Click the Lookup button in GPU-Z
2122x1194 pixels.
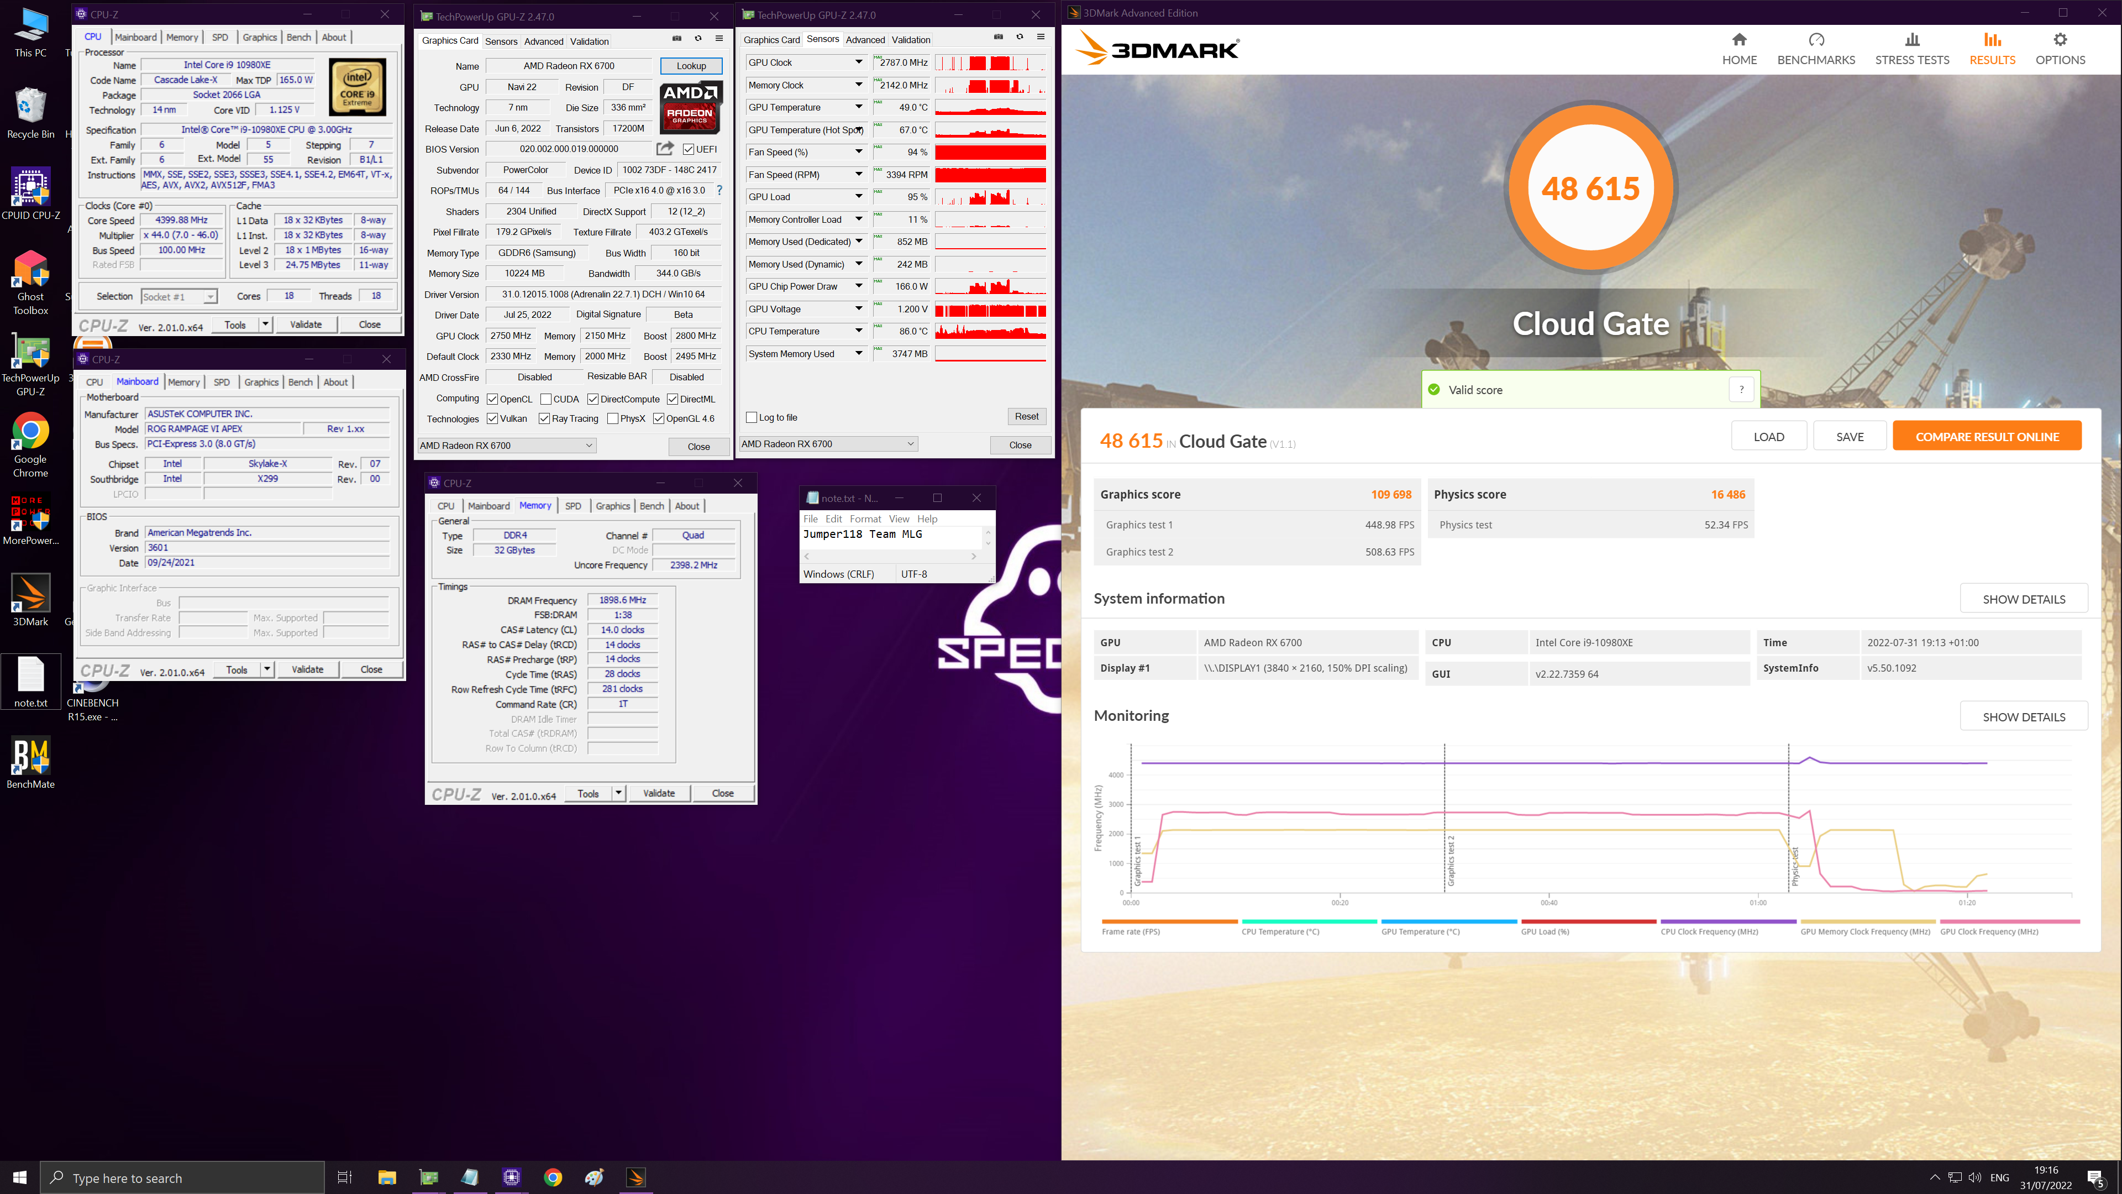(x=691, y=66)
